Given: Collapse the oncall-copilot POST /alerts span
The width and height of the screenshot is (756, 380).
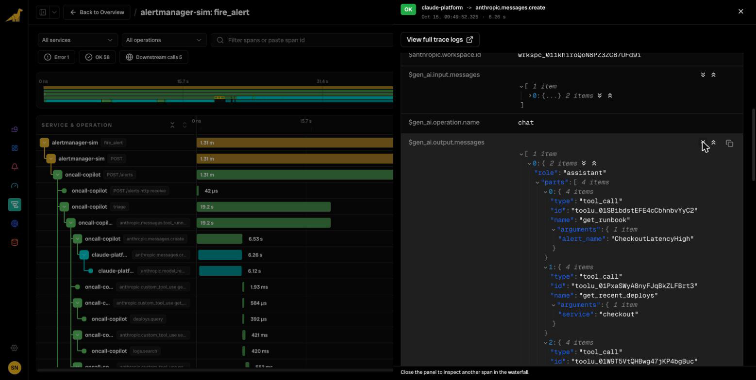Looking at the screenshot, I should 58,174.
